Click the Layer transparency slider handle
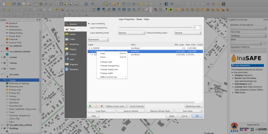This screenshot has width=268, height=134. pyautogui.click(x=119, y=27)
